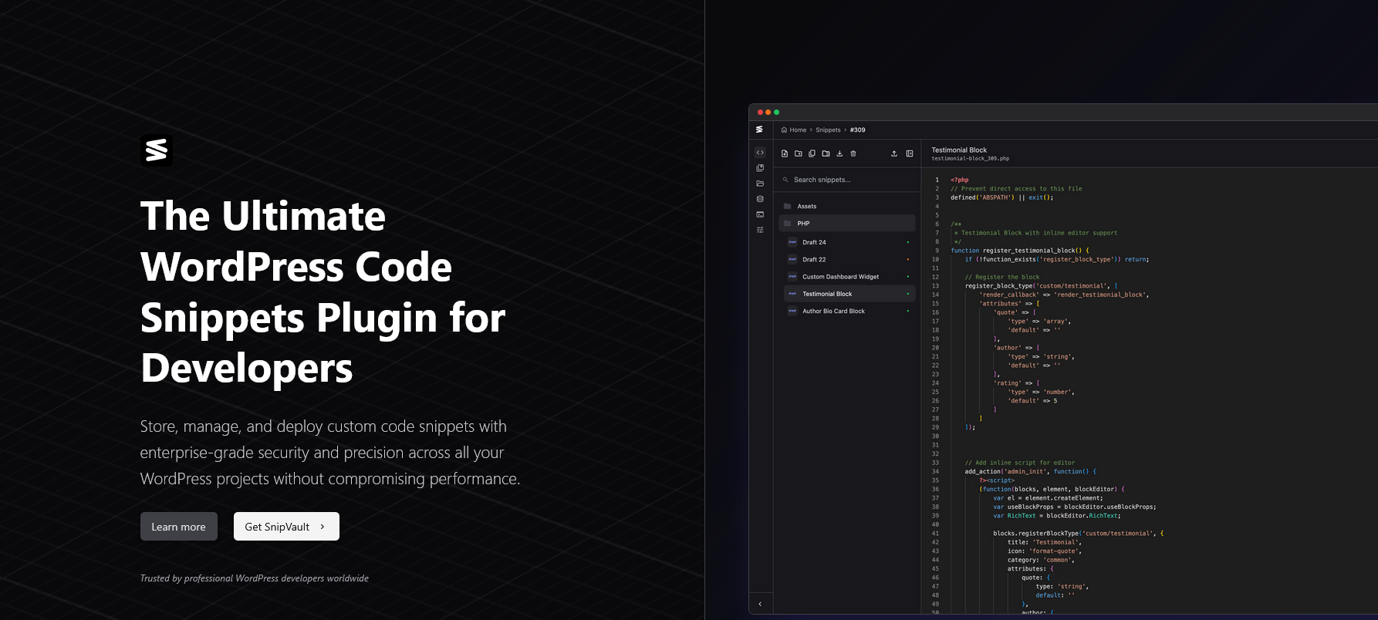This screenshot has height=620, width=1378.
Task: Collapse the app sidebar with the chevron
Action: click(x=760, y=604)
